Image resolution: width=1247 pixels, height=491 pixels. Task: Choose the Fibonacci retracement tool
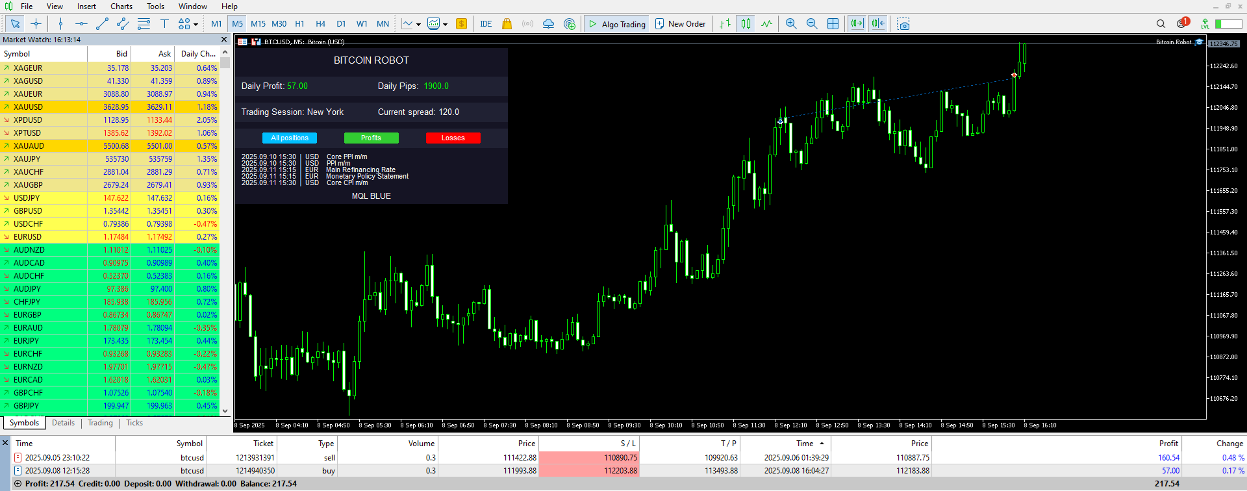tap(144, 24)
